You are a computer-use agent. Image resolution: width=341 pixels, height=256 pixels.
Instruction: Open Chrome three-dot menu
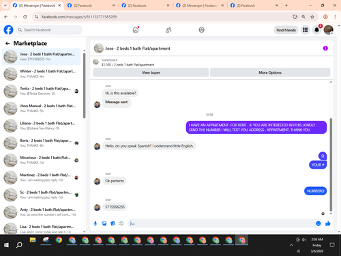(335, 16)
